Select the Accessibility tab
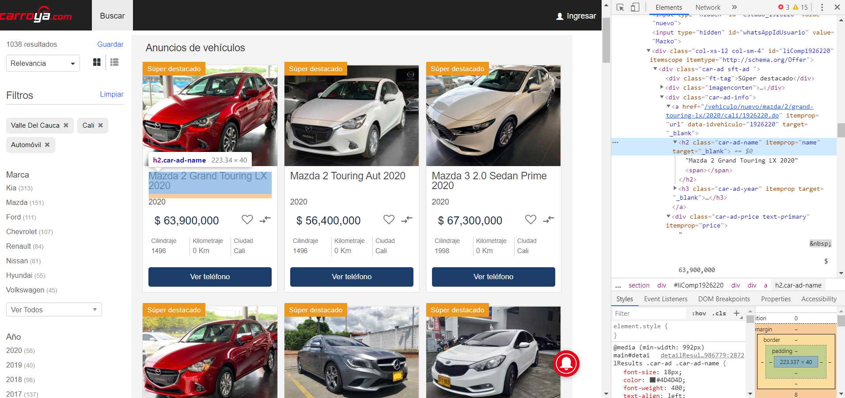The image size is (845, 398). click(x=819, y=299)
